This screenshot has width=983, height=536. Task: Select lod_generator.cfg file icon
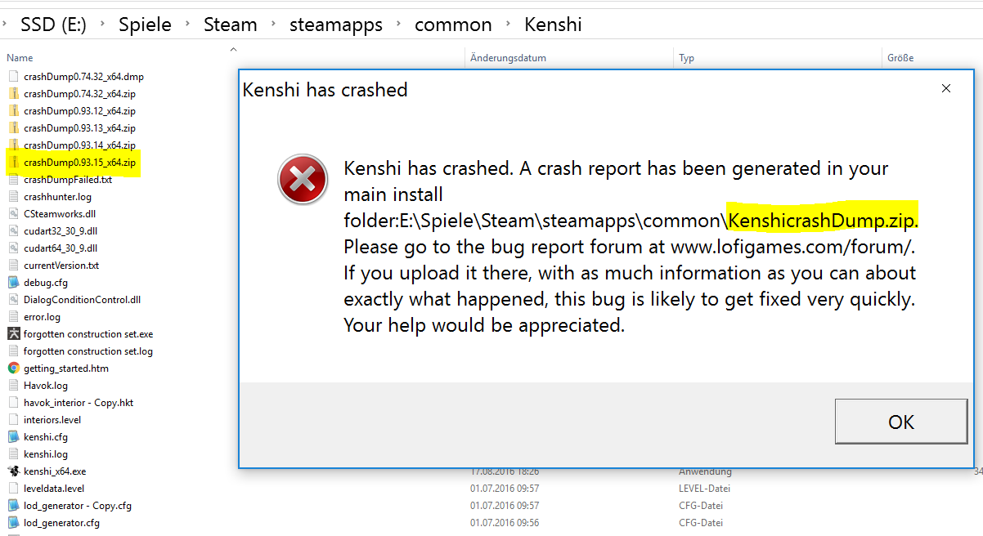click(13, 522)
